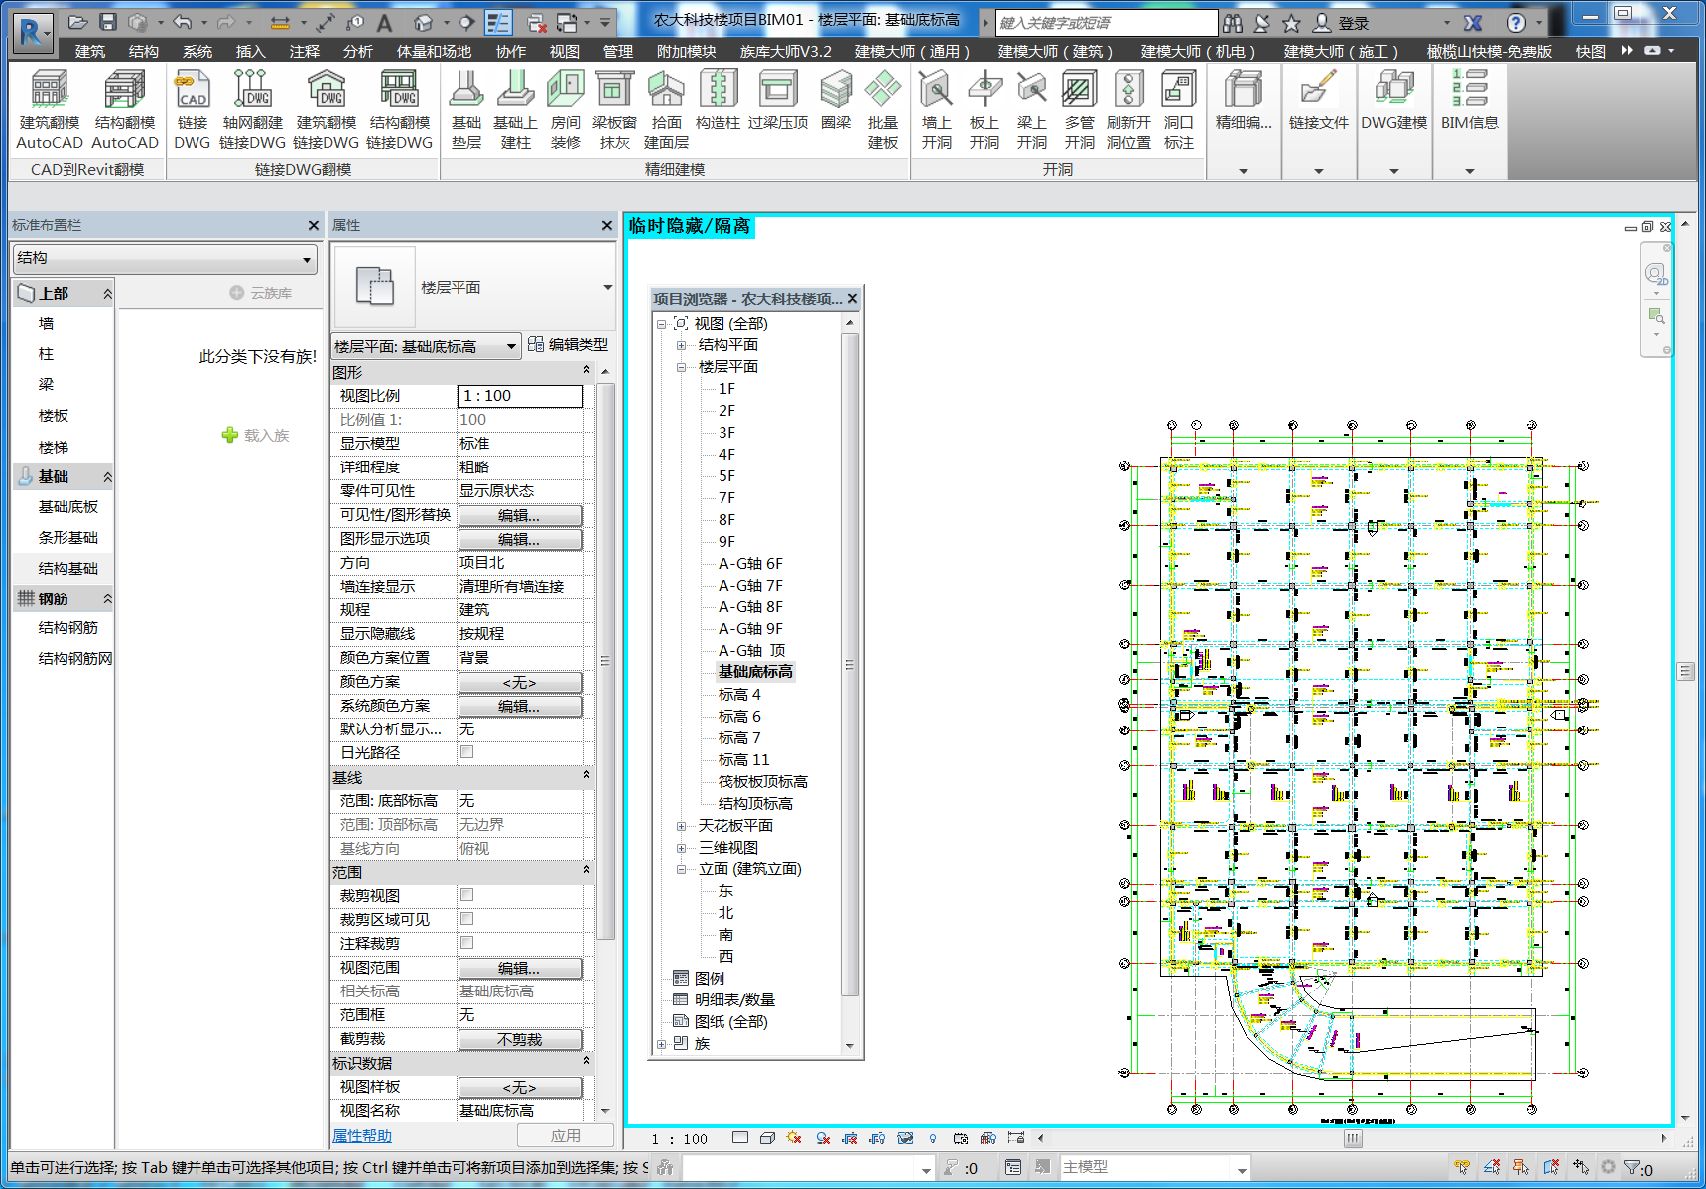The image size is (1706, 1189).
Task: Select 标高 4 in project browser
Action: tap(739, 695)
